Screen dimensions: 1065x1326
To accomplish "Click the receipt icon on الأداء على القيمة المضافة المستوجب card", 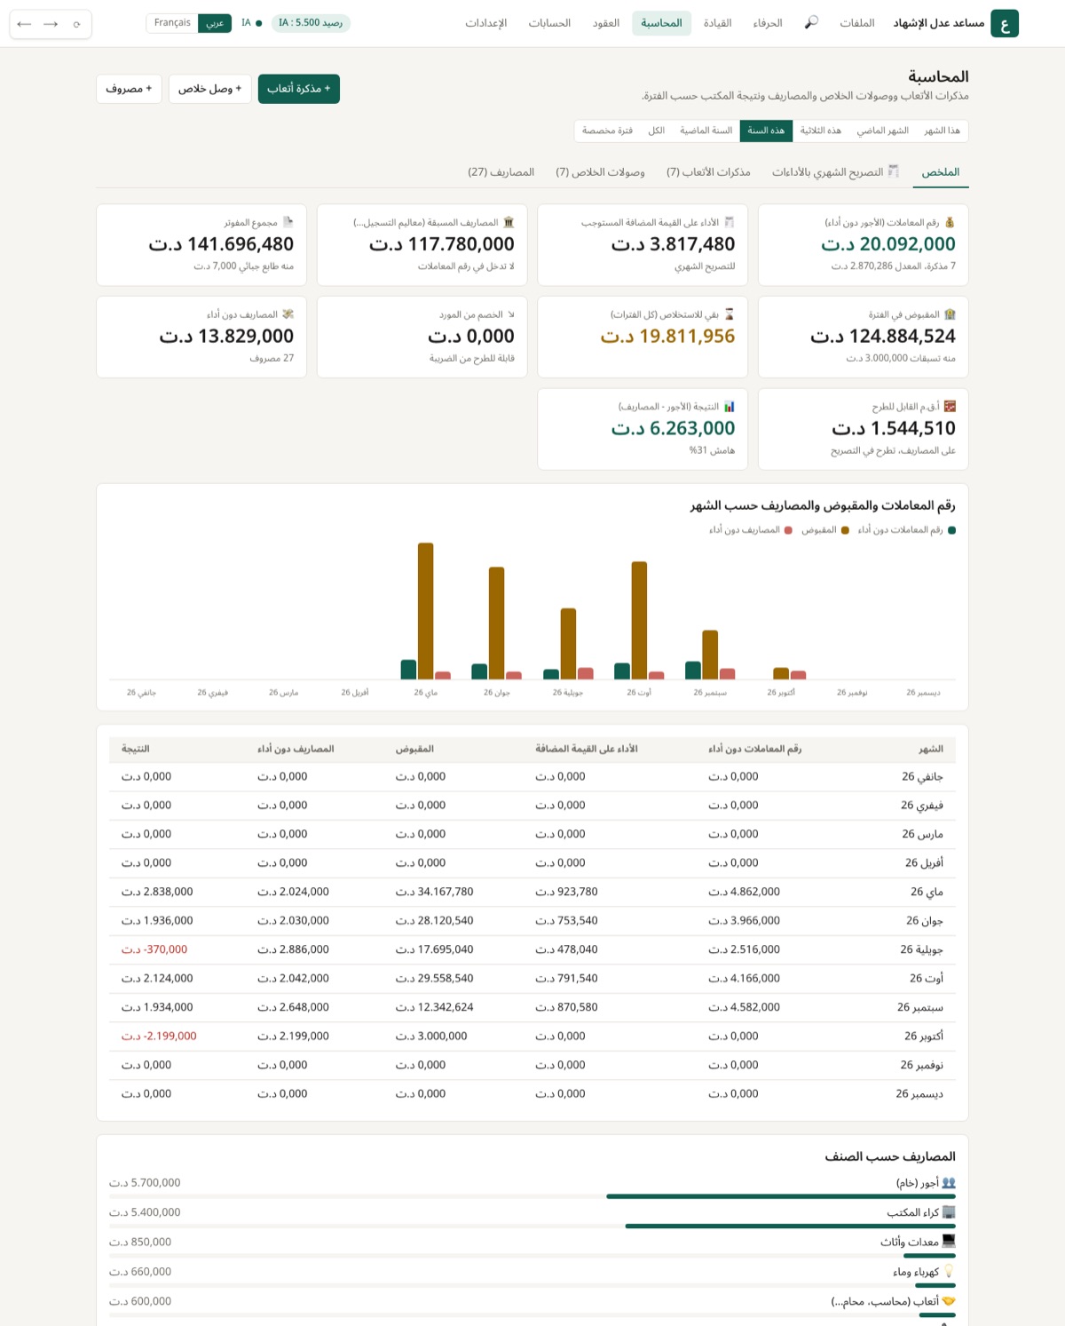I will (730, 222).
